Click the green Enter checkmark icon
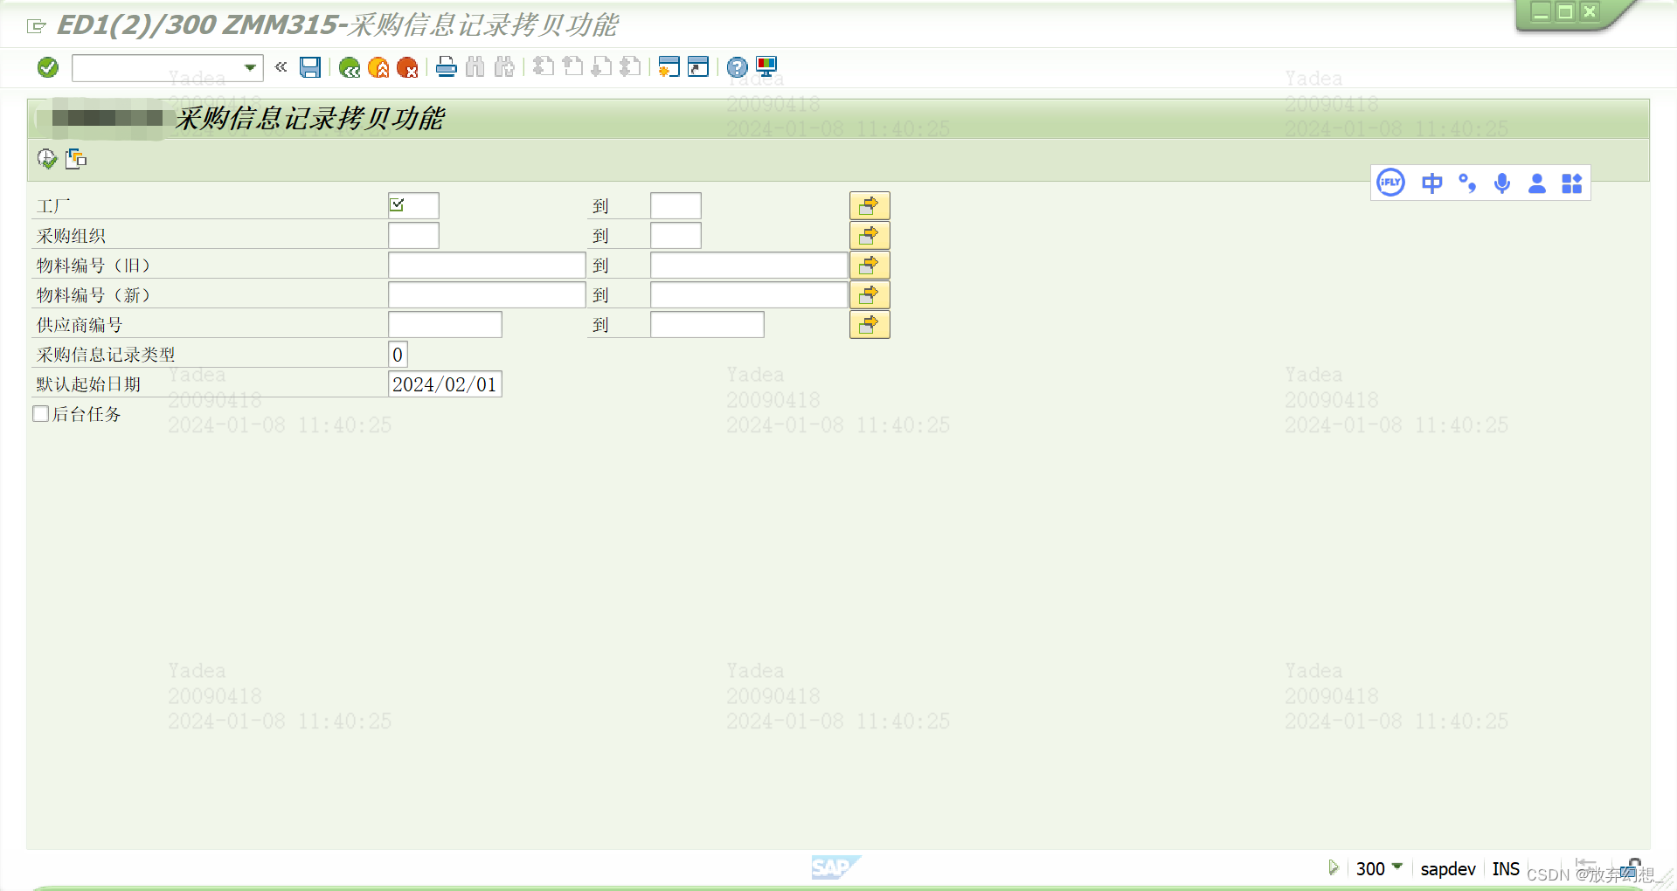The height and width of the screenshot is (891, 1677). [x=48, y=67]
